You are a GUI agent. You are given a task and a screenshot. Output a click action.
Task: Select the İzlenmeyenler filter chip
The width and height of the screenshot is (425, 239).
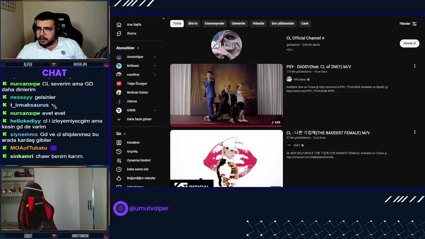pyautogui.click(x=214, y=24)
